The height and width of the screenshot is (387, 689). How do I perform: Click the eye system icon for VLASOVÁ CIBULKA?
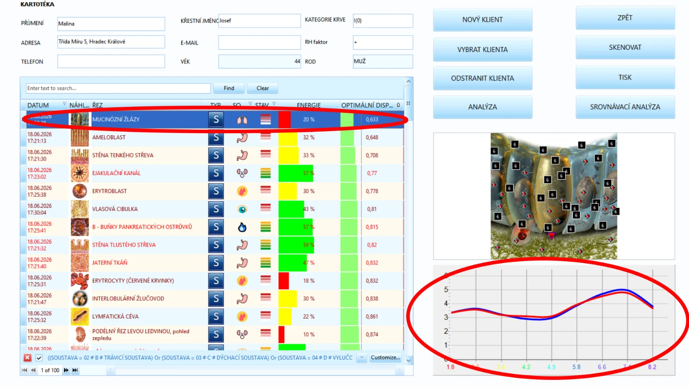tap(242, 209)
